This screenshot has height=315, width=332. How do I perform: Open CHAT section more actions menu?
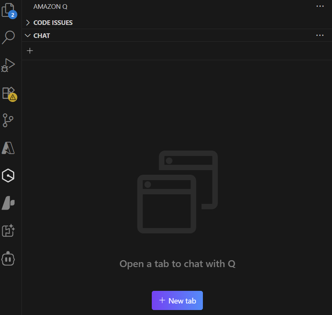click(320, 35)
